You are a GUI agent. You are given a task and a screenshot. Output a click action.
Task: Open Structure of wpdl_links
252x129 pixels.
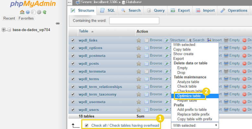coord(175,40)
